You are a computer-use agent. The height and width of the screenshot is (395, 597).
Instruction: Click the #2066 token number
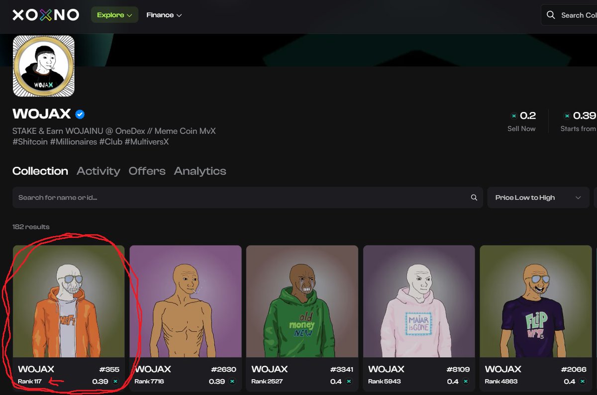tap(574, 369)
